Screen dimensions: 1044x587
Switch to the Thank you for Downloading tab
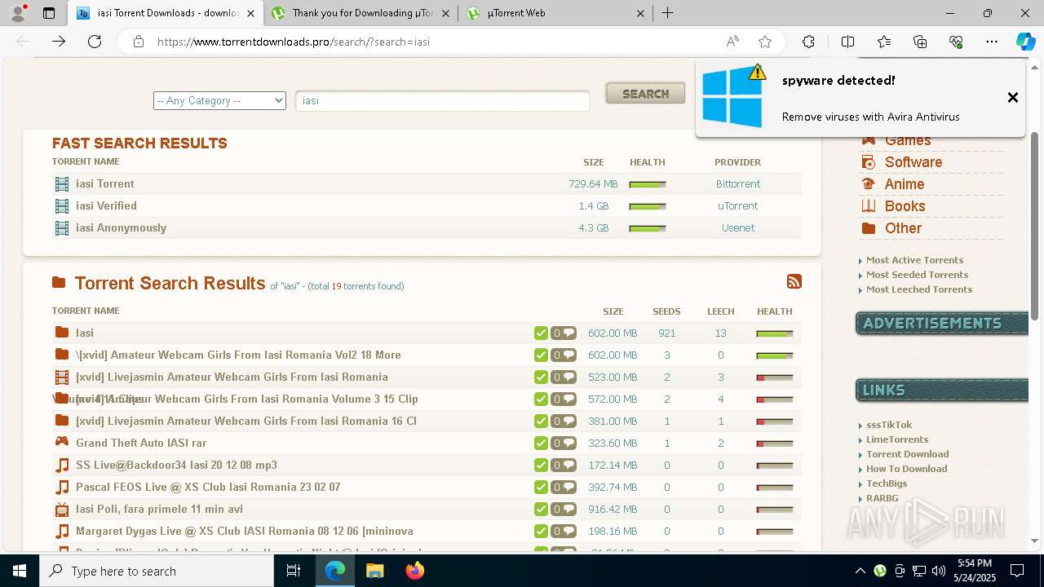pos(361,13)
